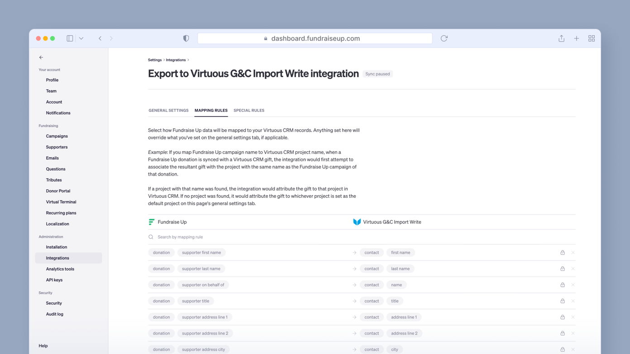Remove the supporter last name mapping rule

573,269
